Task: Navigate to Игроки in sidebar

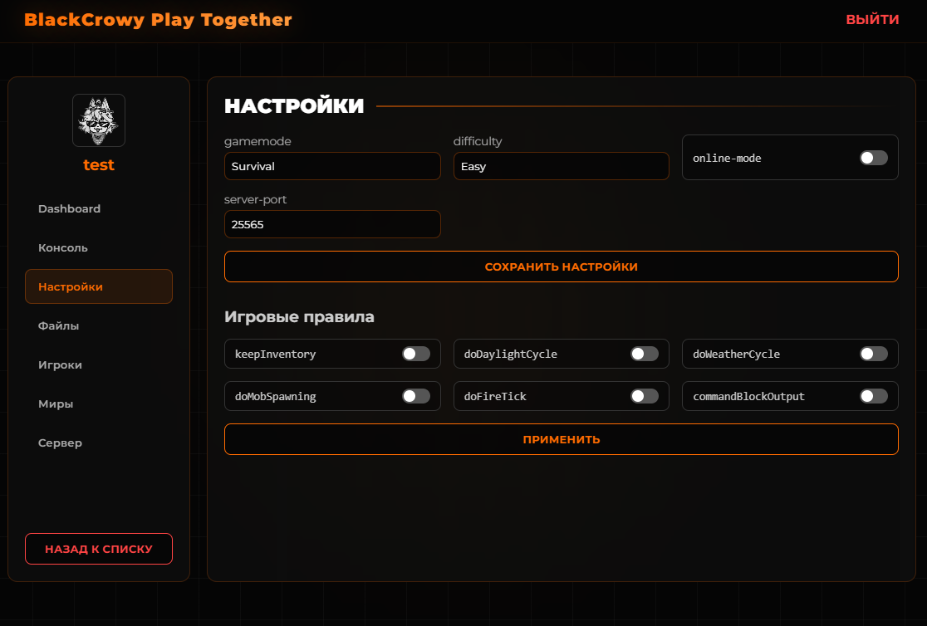Action: [61, 365]
